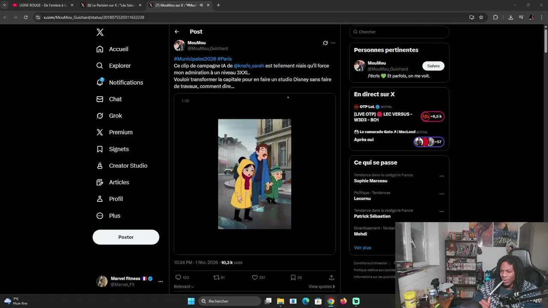Click the #Paris hashtag

click(224, 59)
